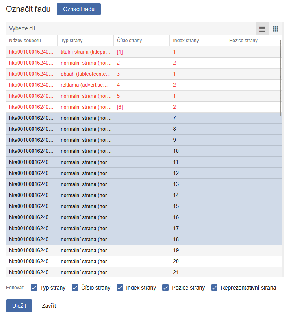Viewport: 284px width, 314px height.
Task: Sort by Název souboru column header
Action: click(x=25, y=41)
